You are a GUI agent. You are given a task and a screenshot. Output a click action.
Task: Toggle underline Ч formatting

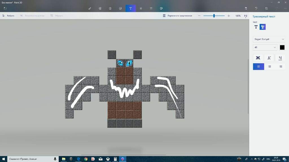pos(280,58)
